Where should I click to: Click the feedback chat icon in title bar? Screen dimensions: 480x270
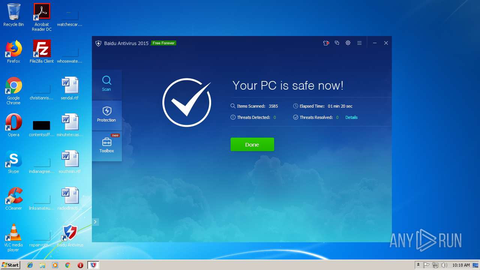[x=337, y=43]
